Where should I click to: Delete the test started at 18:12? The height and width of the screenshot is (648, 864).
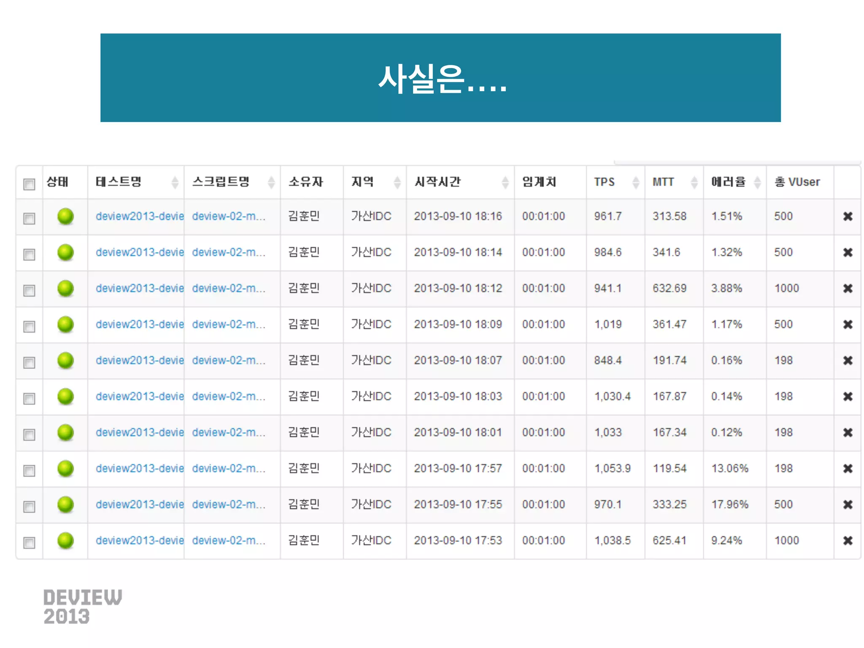coord(848,289)
